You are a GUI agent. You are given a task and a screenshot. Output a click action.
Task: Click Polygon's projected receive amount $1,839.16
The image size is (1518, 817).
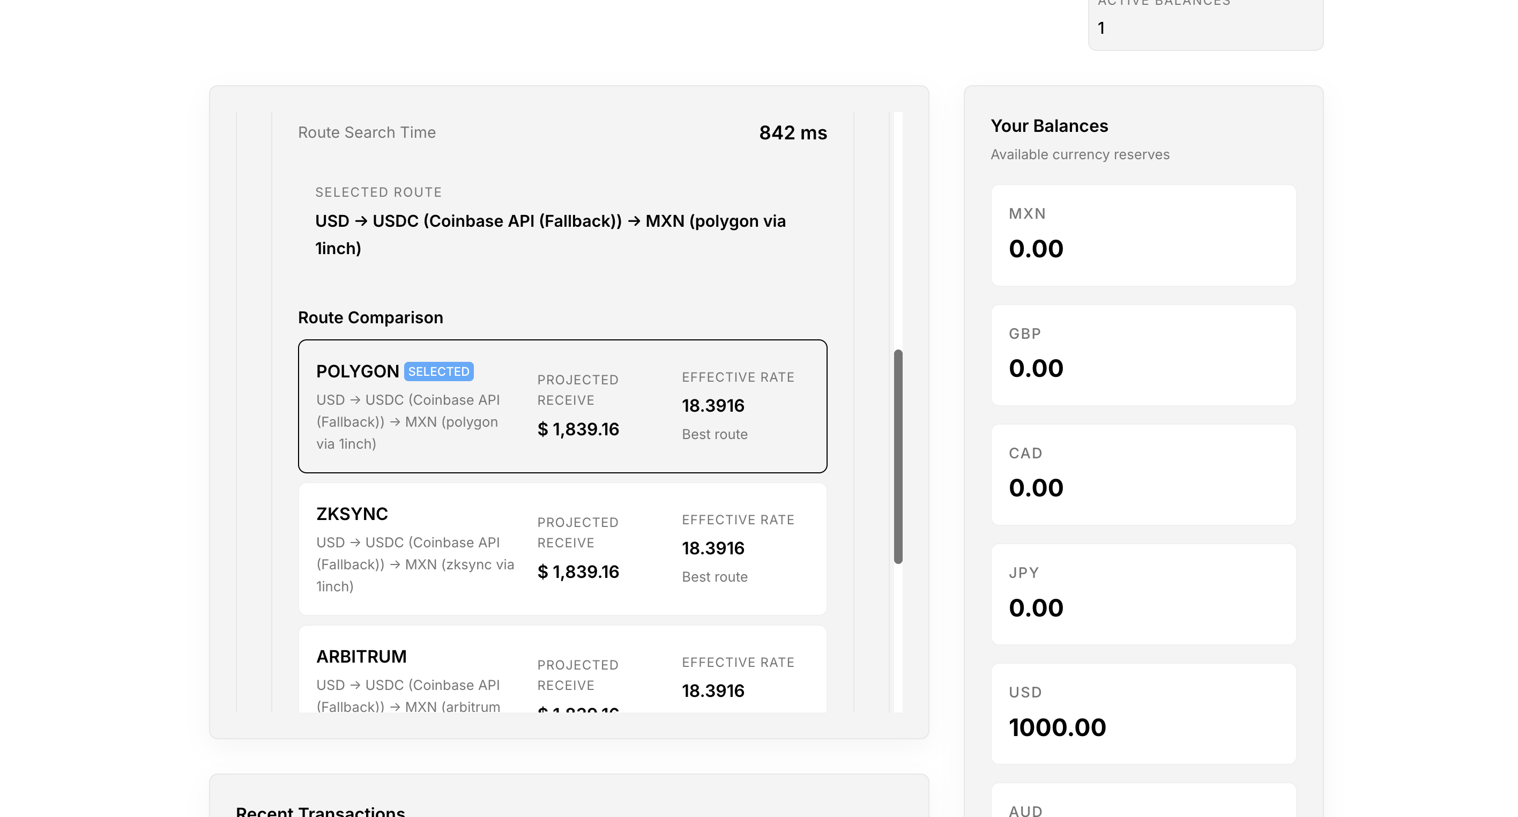tap(577, 429)
